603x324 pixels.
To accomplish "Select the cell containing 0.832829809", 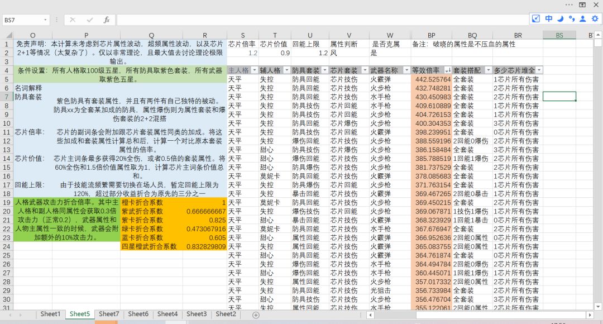I will click(x=204, y=246).
